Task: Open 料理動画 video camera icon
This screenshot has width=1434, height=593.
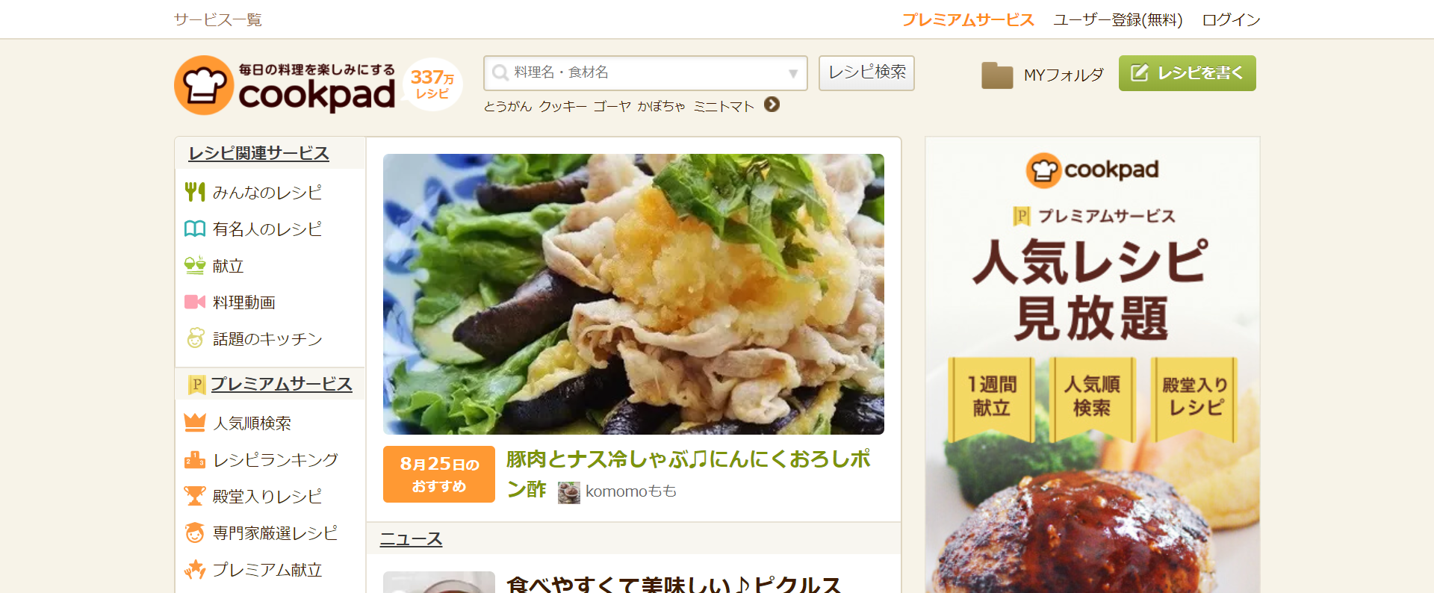Action: click(194, 302)
